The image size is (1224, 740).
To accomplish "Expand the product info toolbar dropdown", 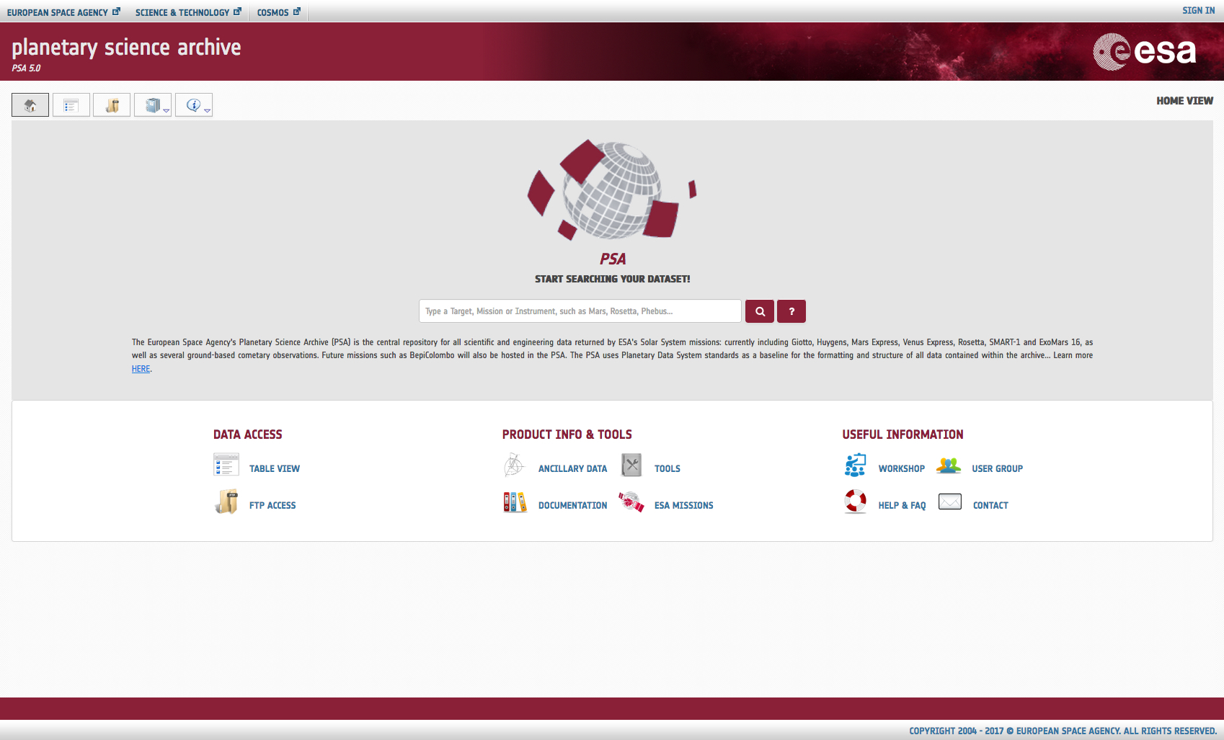I will click(153, 105).
